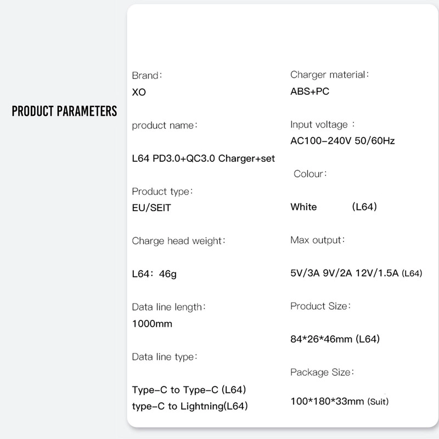
Task: Click type-C to Lightning(L64) text
Action: [x=190, y=406]
